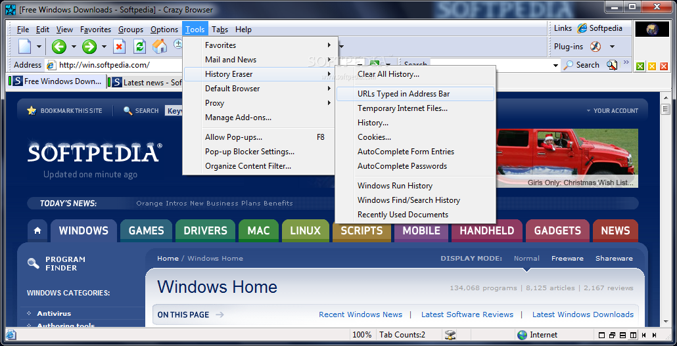The width and height of the screenshot is (677, 346).
Task: Click the network status icon in the status bar
Action: click(x=451, y=335)
